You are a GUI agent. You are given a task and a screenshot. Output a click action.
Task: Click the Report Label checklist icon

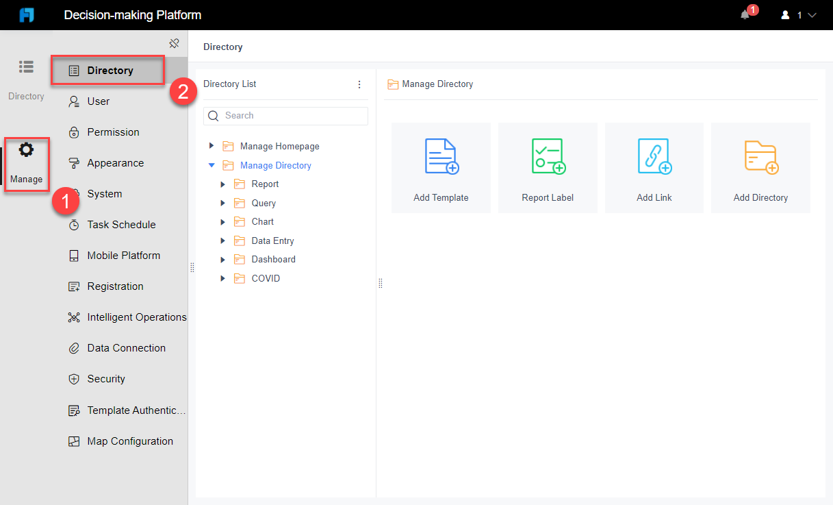tap(548, 156)
